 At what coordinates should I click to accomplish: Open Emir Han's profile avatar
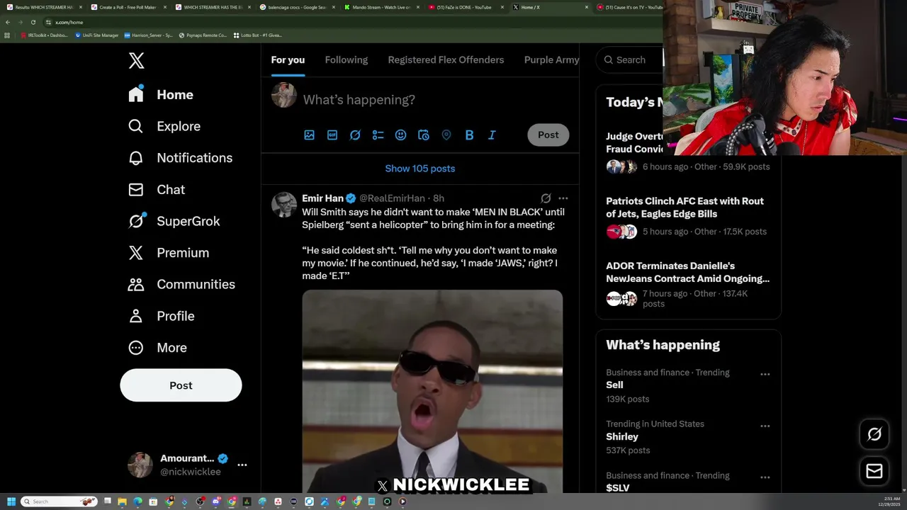(x=284, y=205)
